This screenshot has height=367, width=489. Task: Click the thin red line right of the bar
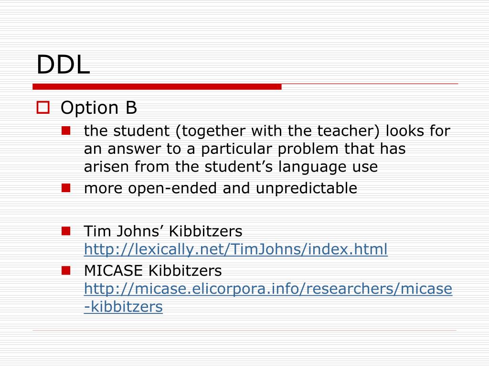click(370, 84)
